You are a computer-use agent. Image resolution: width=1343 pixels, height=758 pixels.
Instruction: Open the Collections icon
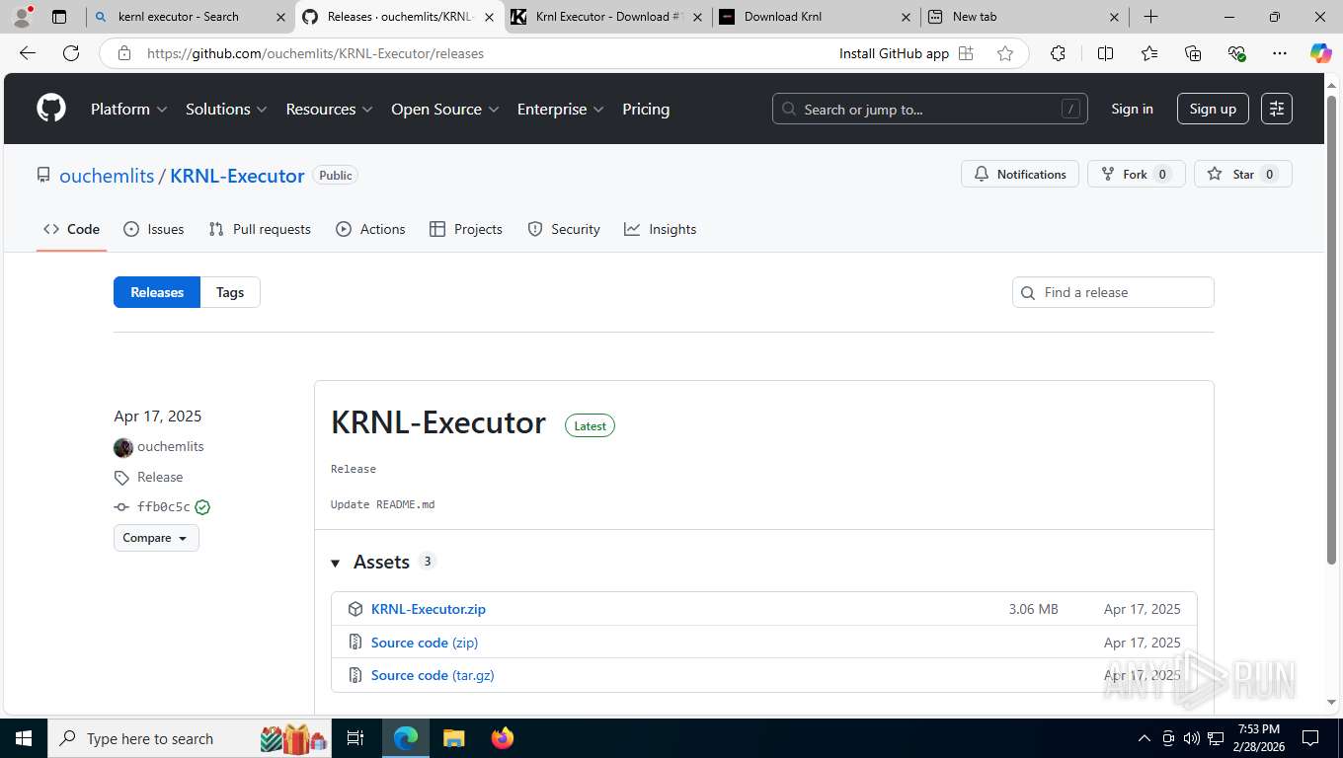click(1193, 53)
